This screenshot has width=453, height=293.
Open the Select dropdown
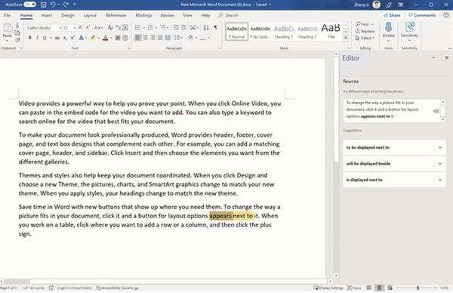(x=365, y=39)
